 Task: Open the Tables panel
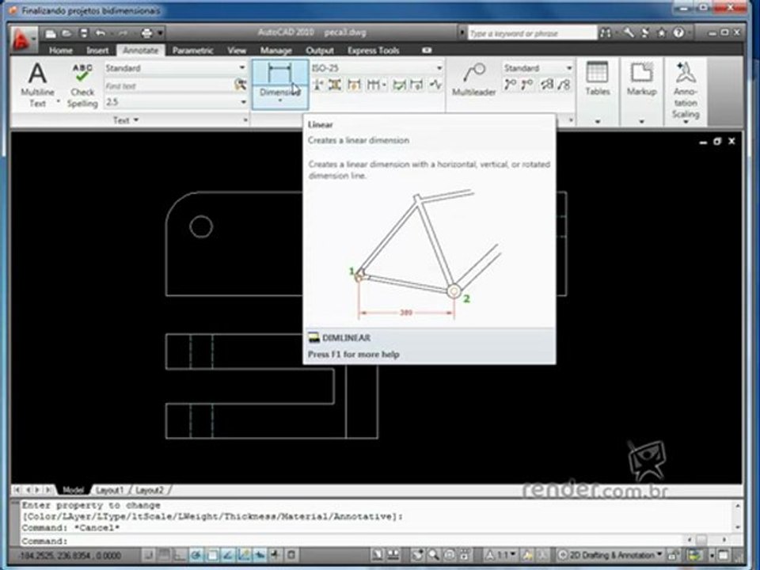point(597,91)
